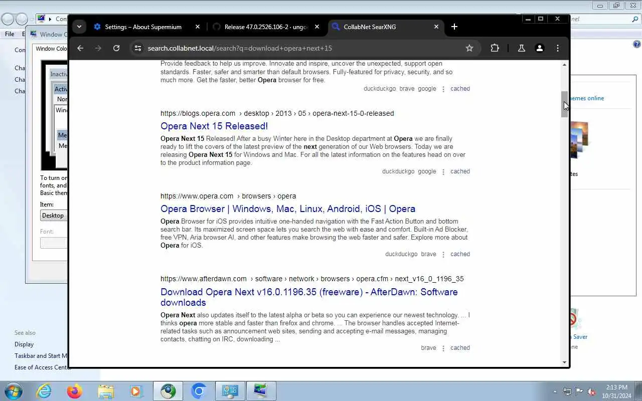Open Windows Media Player from taskbar
This screenshot has width=642, height=401.
[136, 391]
